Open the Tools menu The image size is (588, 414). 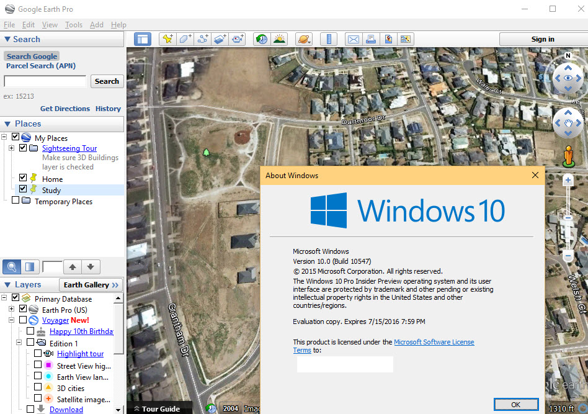[x=73, y=25]
